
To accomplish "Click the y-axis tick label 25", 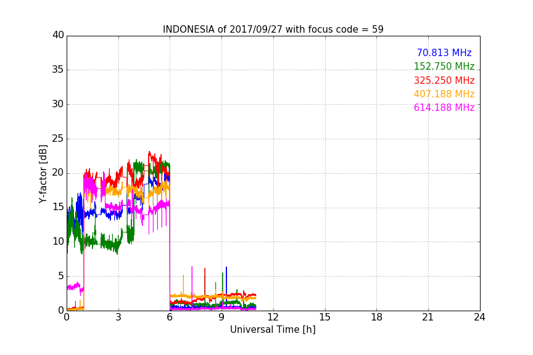I will coord(58,139).
